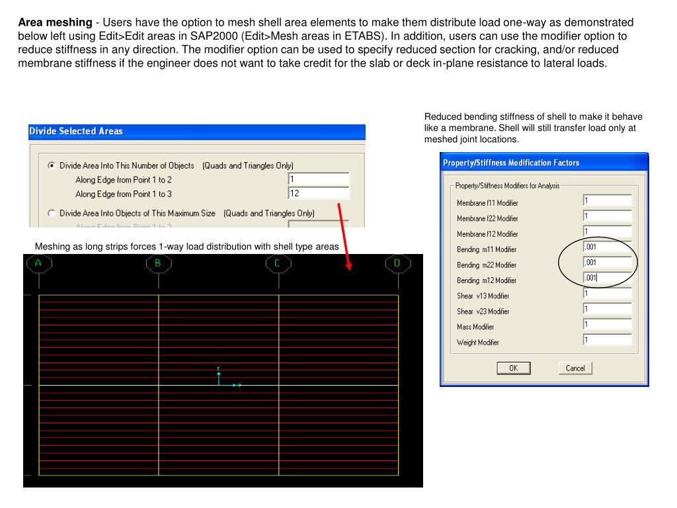Click the Membrane f11 Modifier field
677x508 pixels.
tap(607, 200)
